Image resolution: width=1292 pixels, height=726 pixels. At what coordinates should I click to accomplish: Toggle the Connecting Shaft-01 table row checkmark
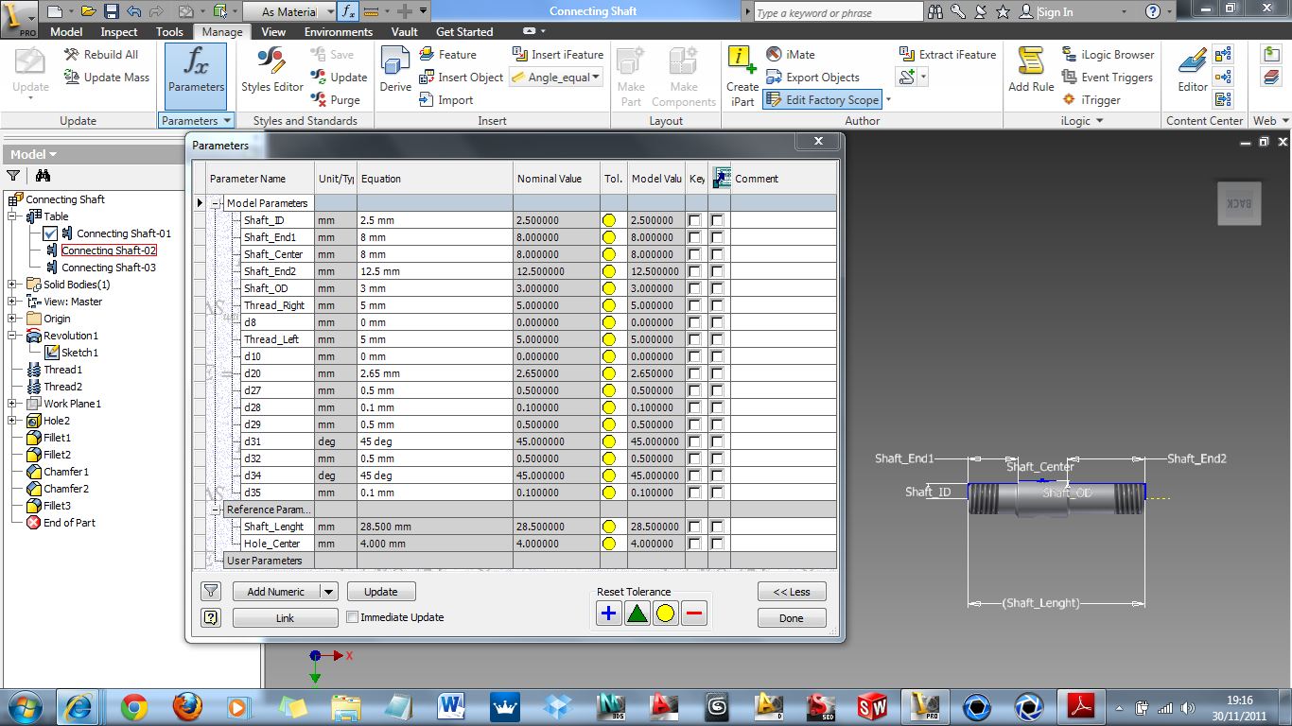[x=50, y=233]
